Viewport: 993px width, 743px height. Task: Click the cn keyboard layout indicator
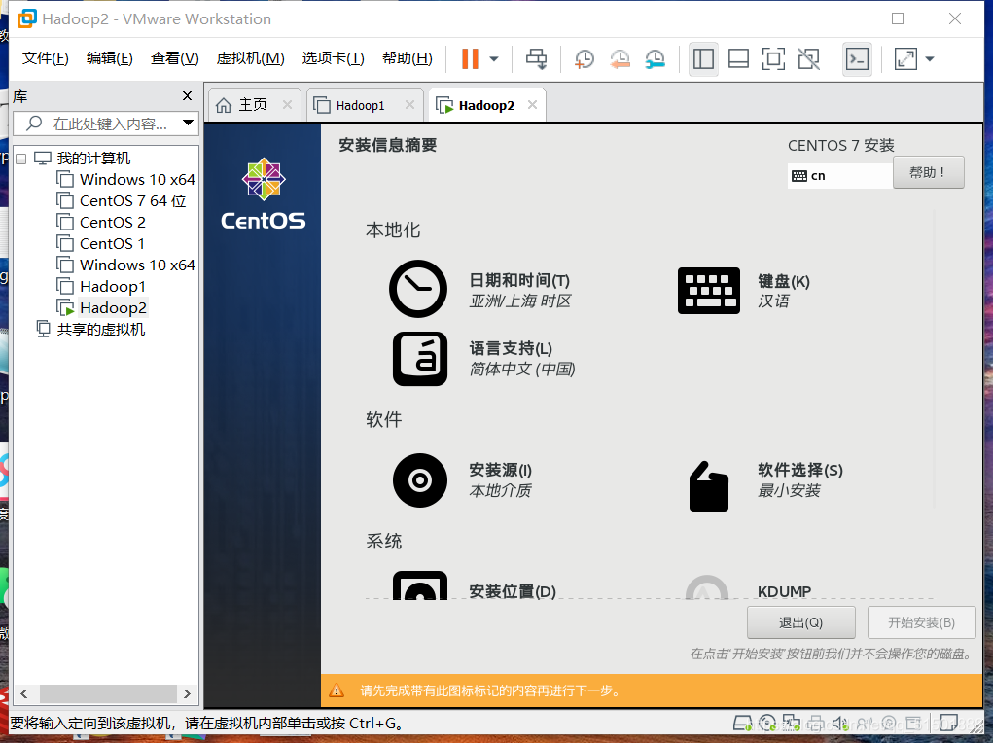coord(839,175)
